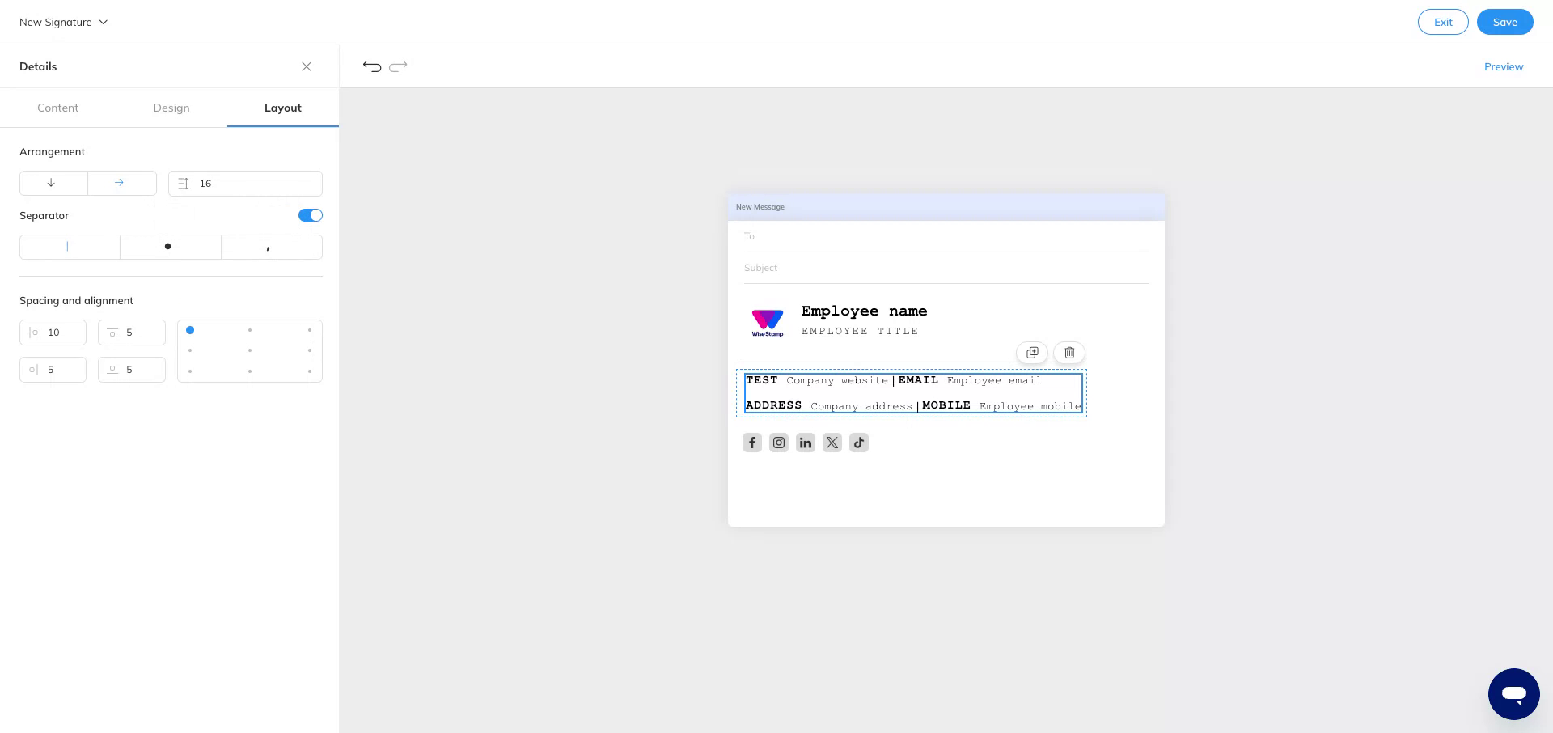1553x733 pixels.
Task: Switch arrangement to vertical layout
Action: click(53, 183)
